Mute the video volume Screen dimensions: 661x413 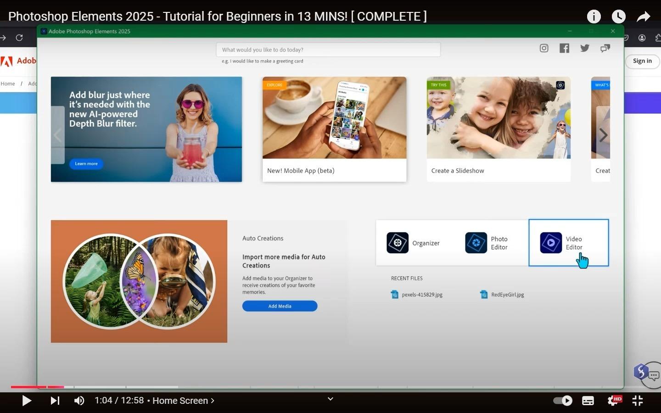(79, 401)
